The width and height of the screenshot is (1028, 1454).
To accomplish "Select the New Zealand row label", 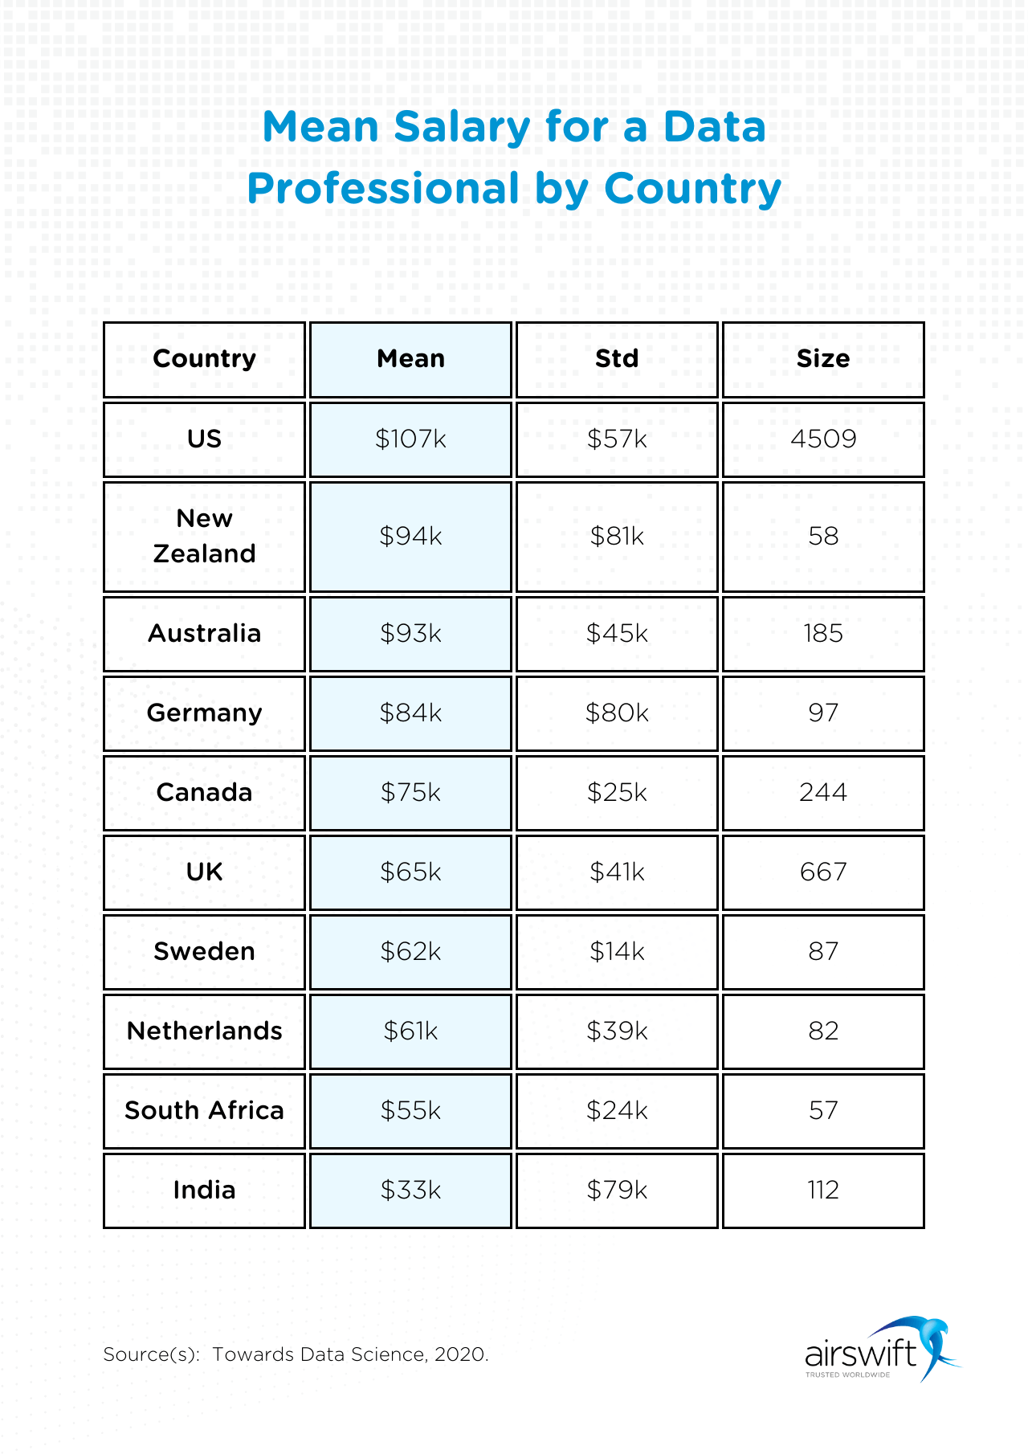I will (x=204, y=536).
